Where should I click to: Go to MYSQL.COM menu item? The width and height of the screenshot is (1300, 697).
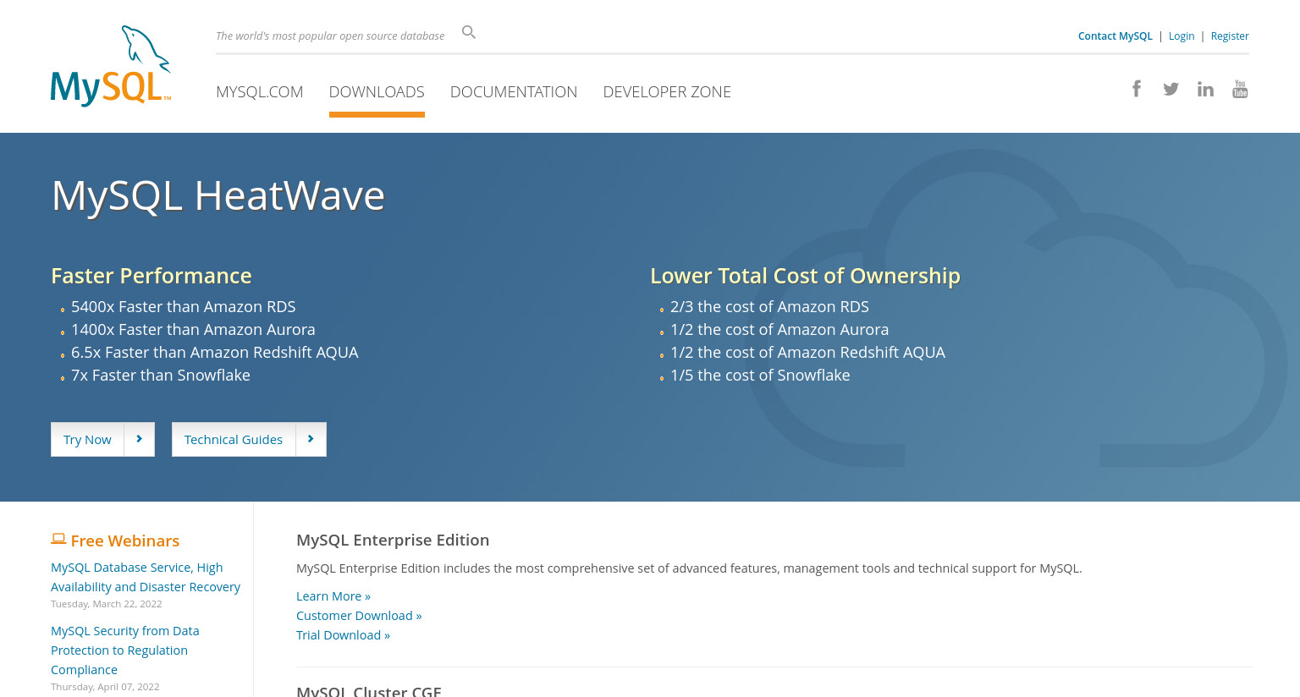click(x=260, y=91)
